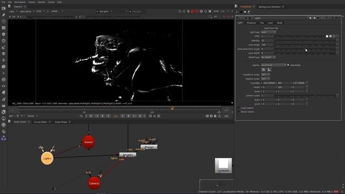
Task: Click the Other nodes icon in left toolbar
Action: (x=4, y=106)
